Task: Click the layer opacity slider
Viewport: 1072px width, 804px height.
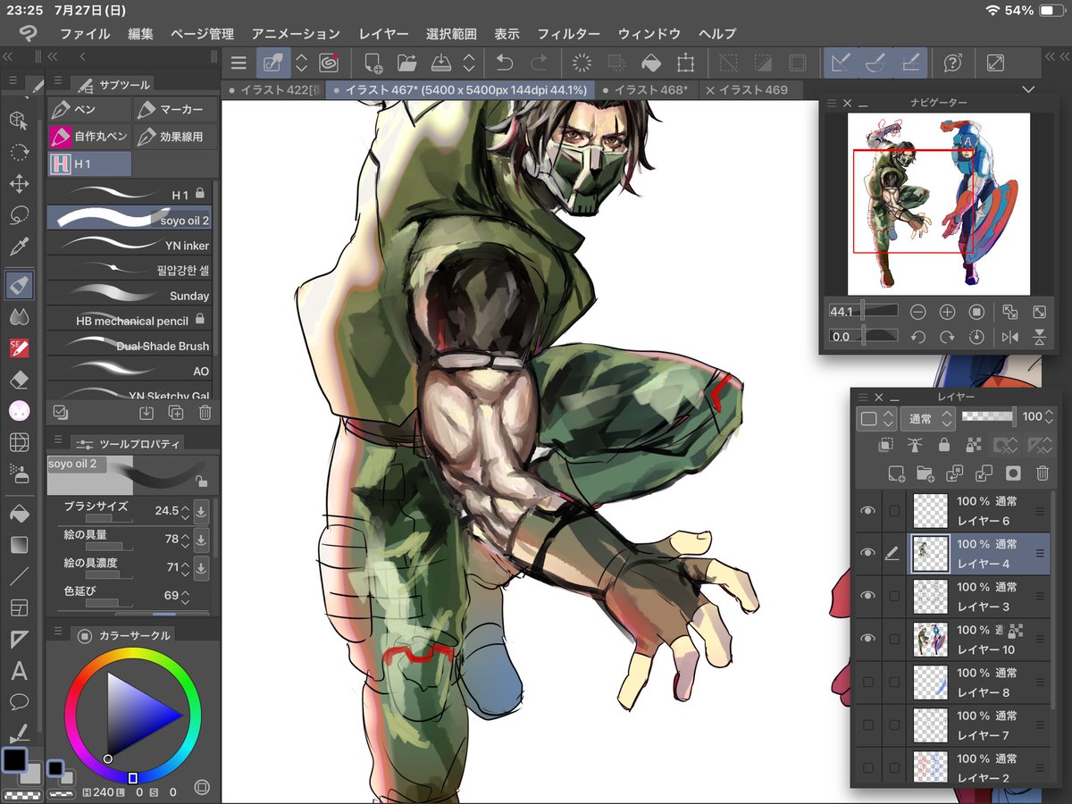Action: tap(989, 416)
